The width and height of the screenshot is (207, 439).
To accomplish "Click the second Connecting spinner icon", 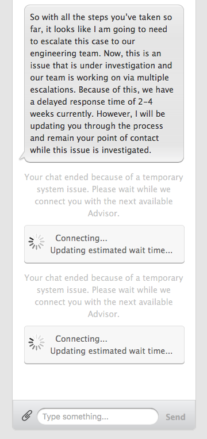I will (36, 342).
